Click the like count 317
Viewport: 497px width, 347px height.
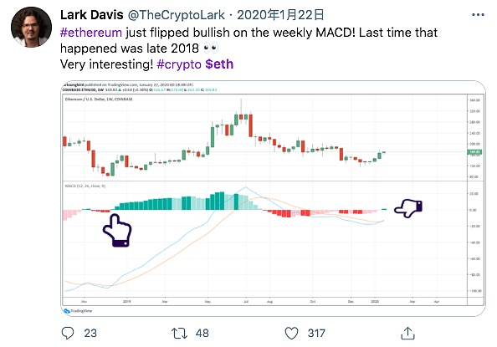316,334
